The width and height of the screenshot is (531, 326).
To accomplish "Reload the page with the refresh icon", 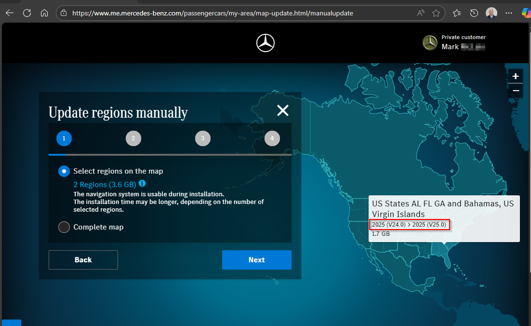I will click(x=27, y=13).
